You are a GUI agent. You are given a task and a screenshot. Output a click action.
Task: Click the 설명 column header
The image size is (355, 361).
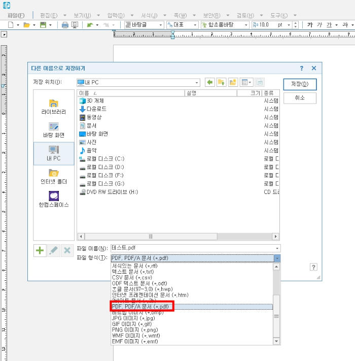(x=211, y=93)
